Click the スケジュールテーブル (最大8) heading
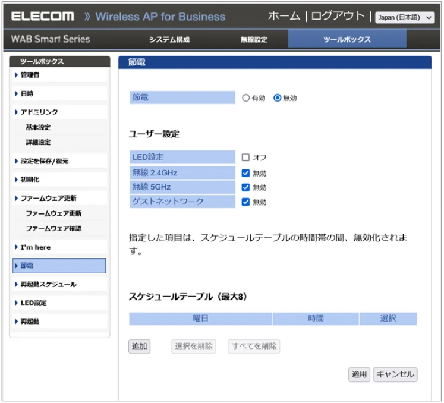The height and width of the screenshot is (403, 444). pyautogui.click(x=188, y=297)
